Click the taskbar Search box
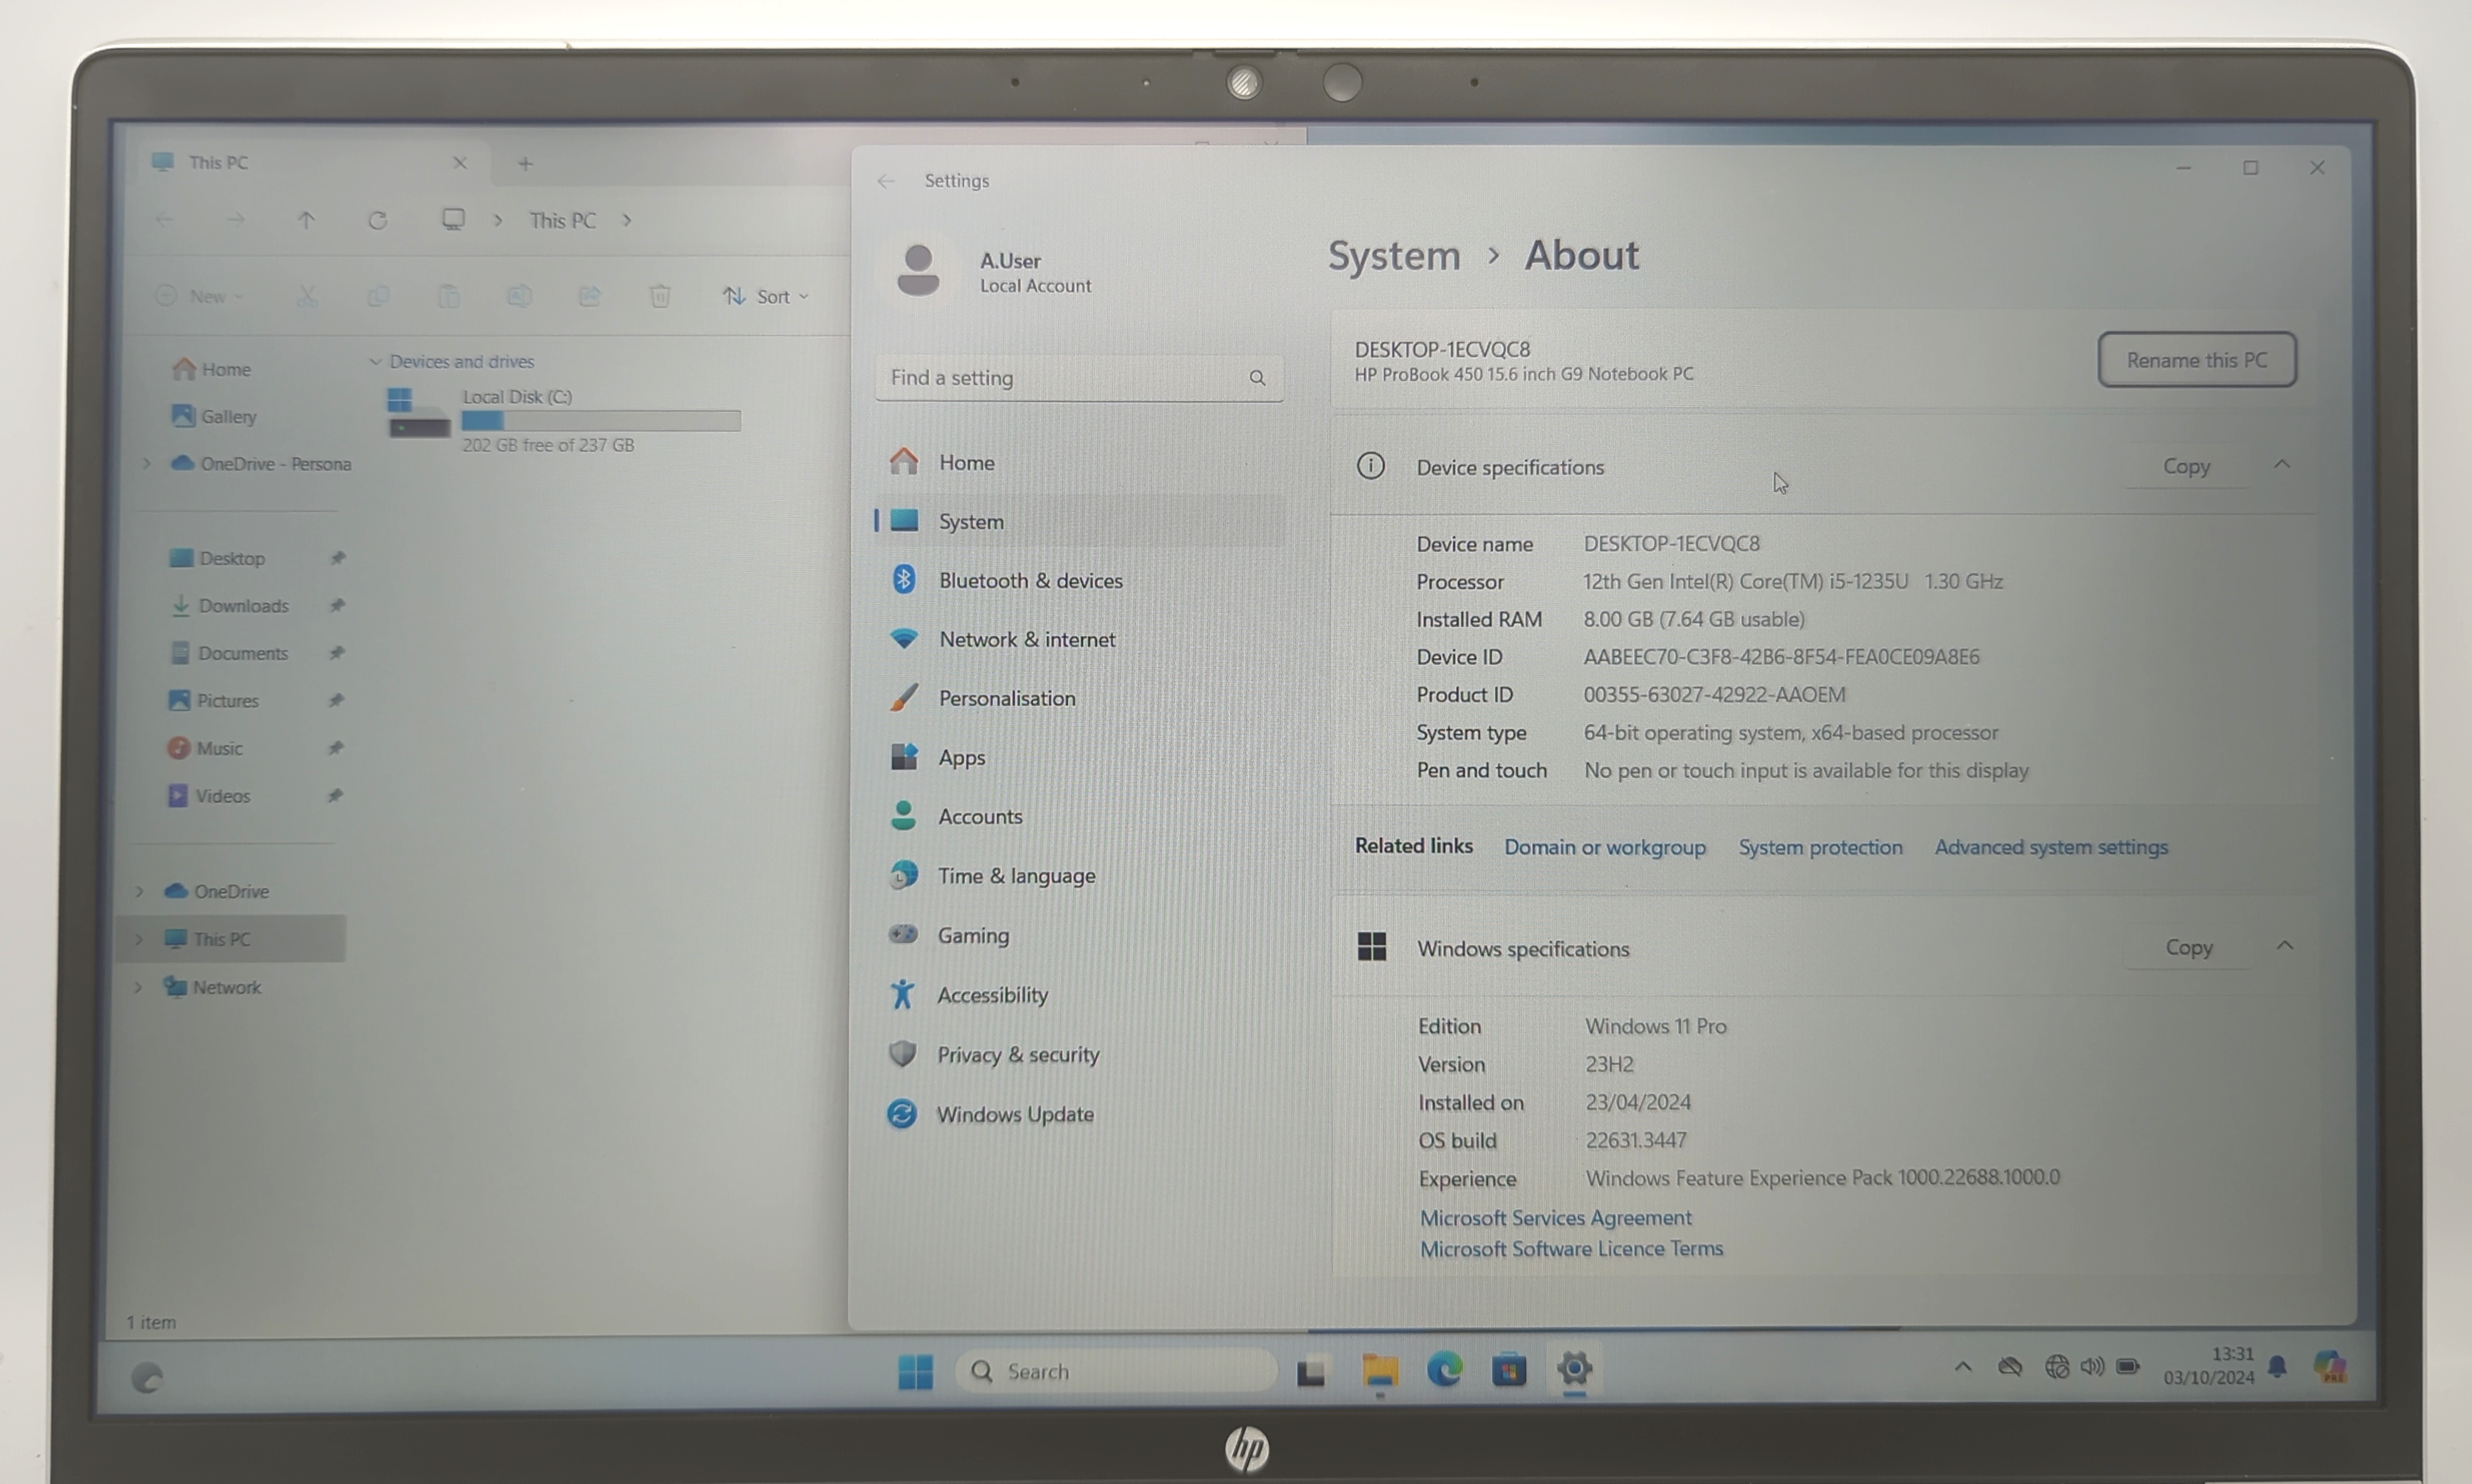The width and height of the screenshot is (2472, 1484). point(1115,1371)
